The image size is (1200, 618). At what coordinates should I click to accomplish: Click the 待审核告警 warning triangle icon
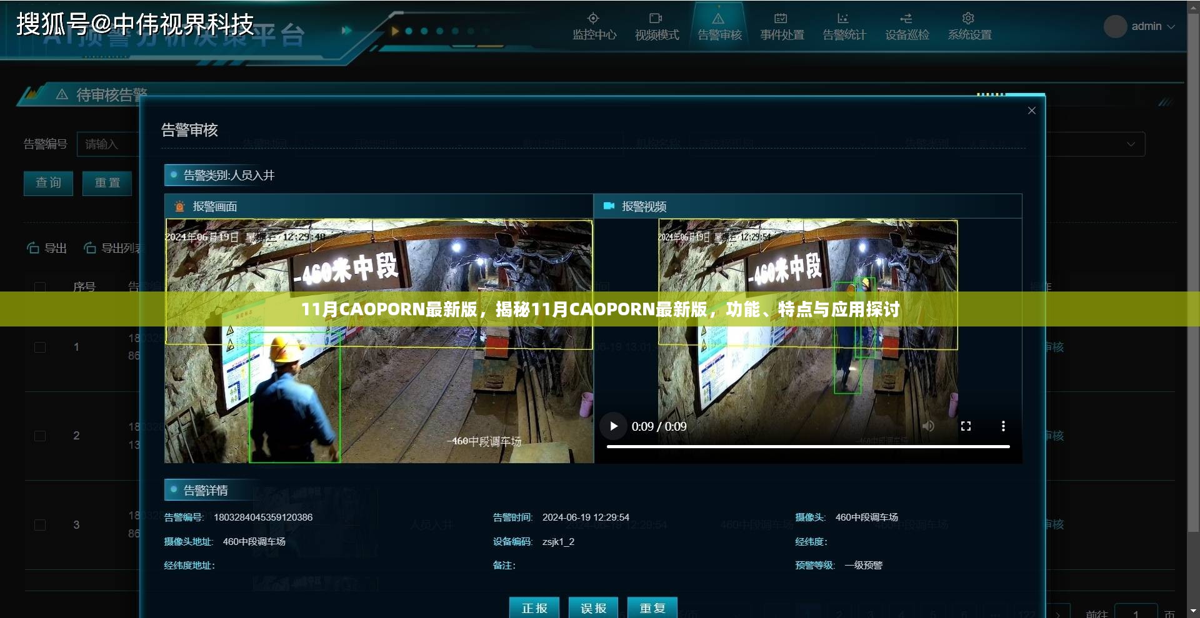[62, 95]
